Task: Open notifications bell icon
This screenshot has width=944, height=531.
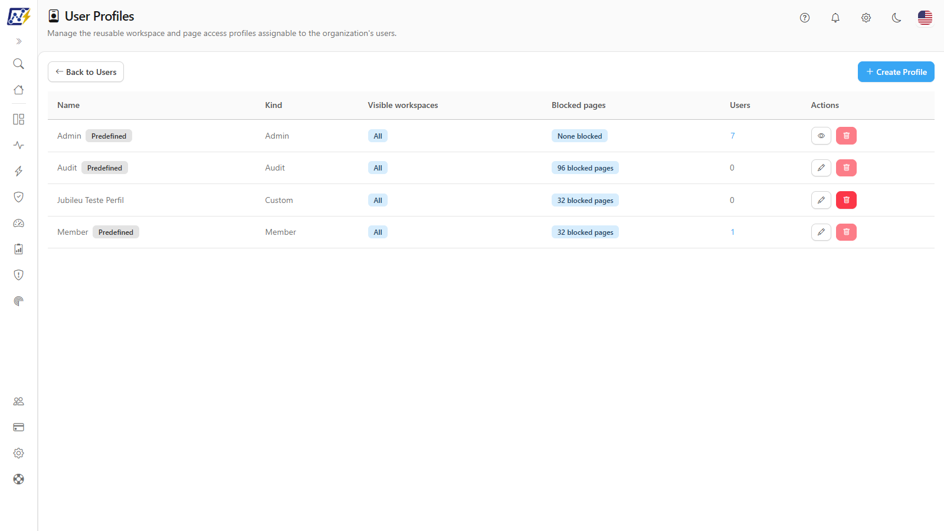Action: 835,18
